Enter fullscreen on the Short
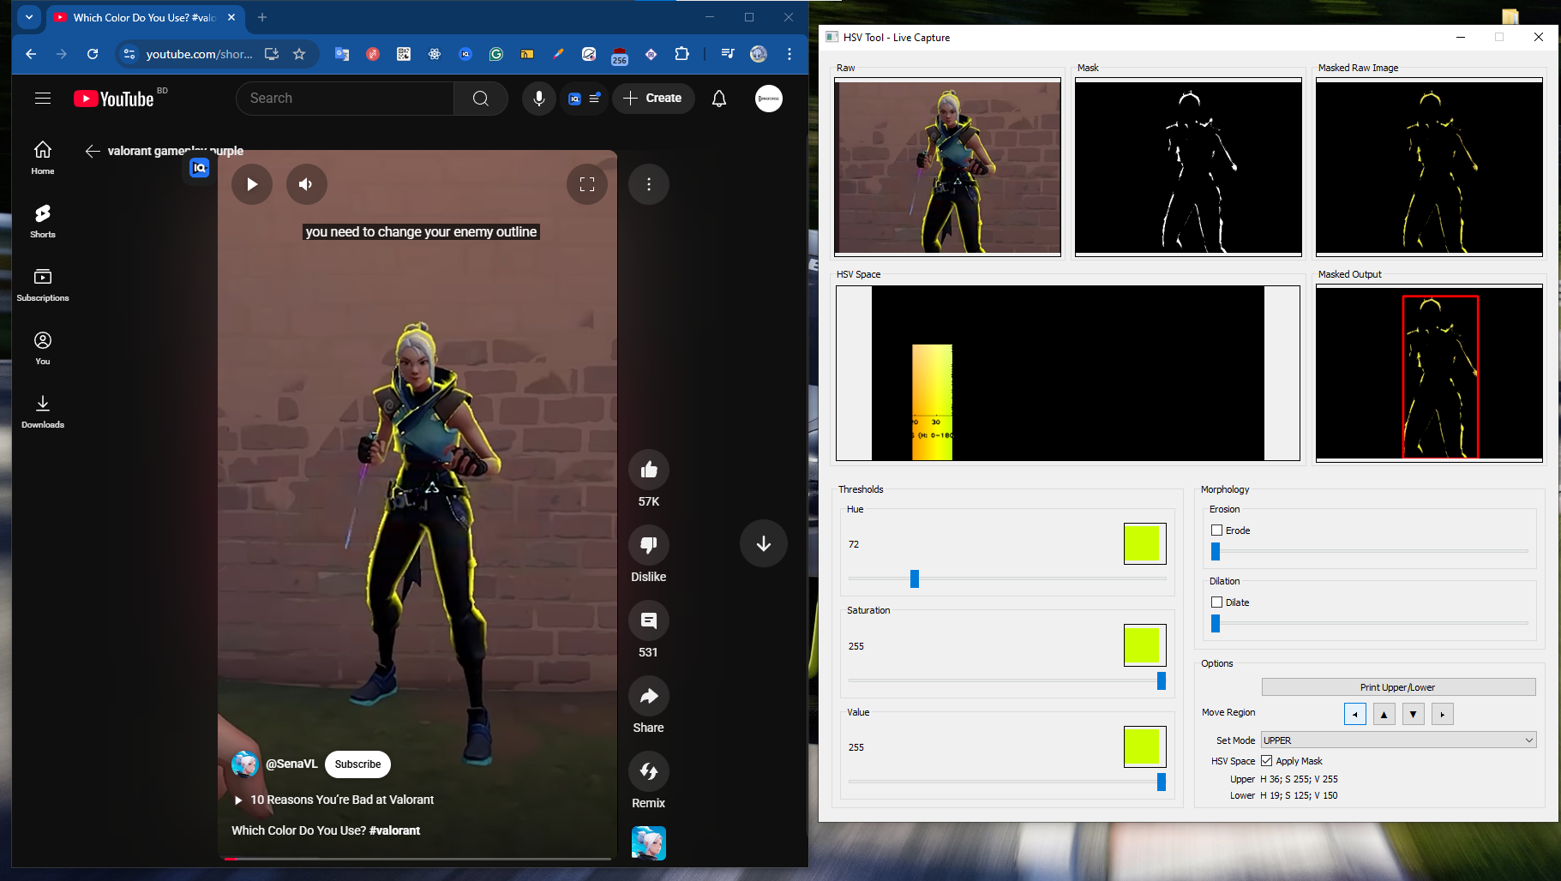 587,184
